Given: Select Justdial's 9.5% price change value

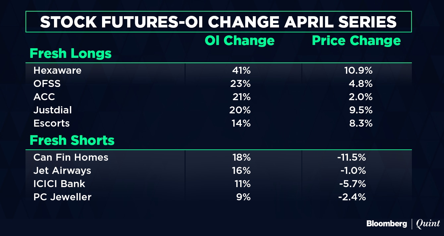Looking at the screenshot, I should (361, 110).
